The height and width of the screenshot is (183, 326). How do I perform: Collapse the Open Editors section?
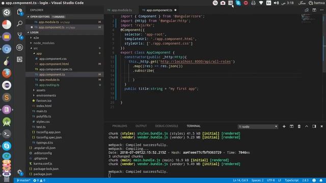40,17
